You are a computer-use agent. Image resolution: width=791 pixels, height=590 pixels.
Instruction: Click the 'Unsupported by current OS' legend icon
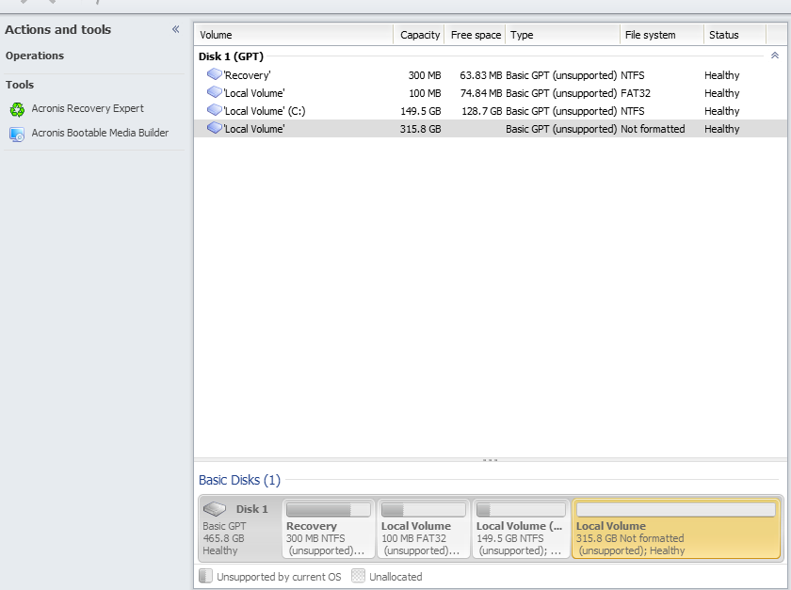coord(205,576)
